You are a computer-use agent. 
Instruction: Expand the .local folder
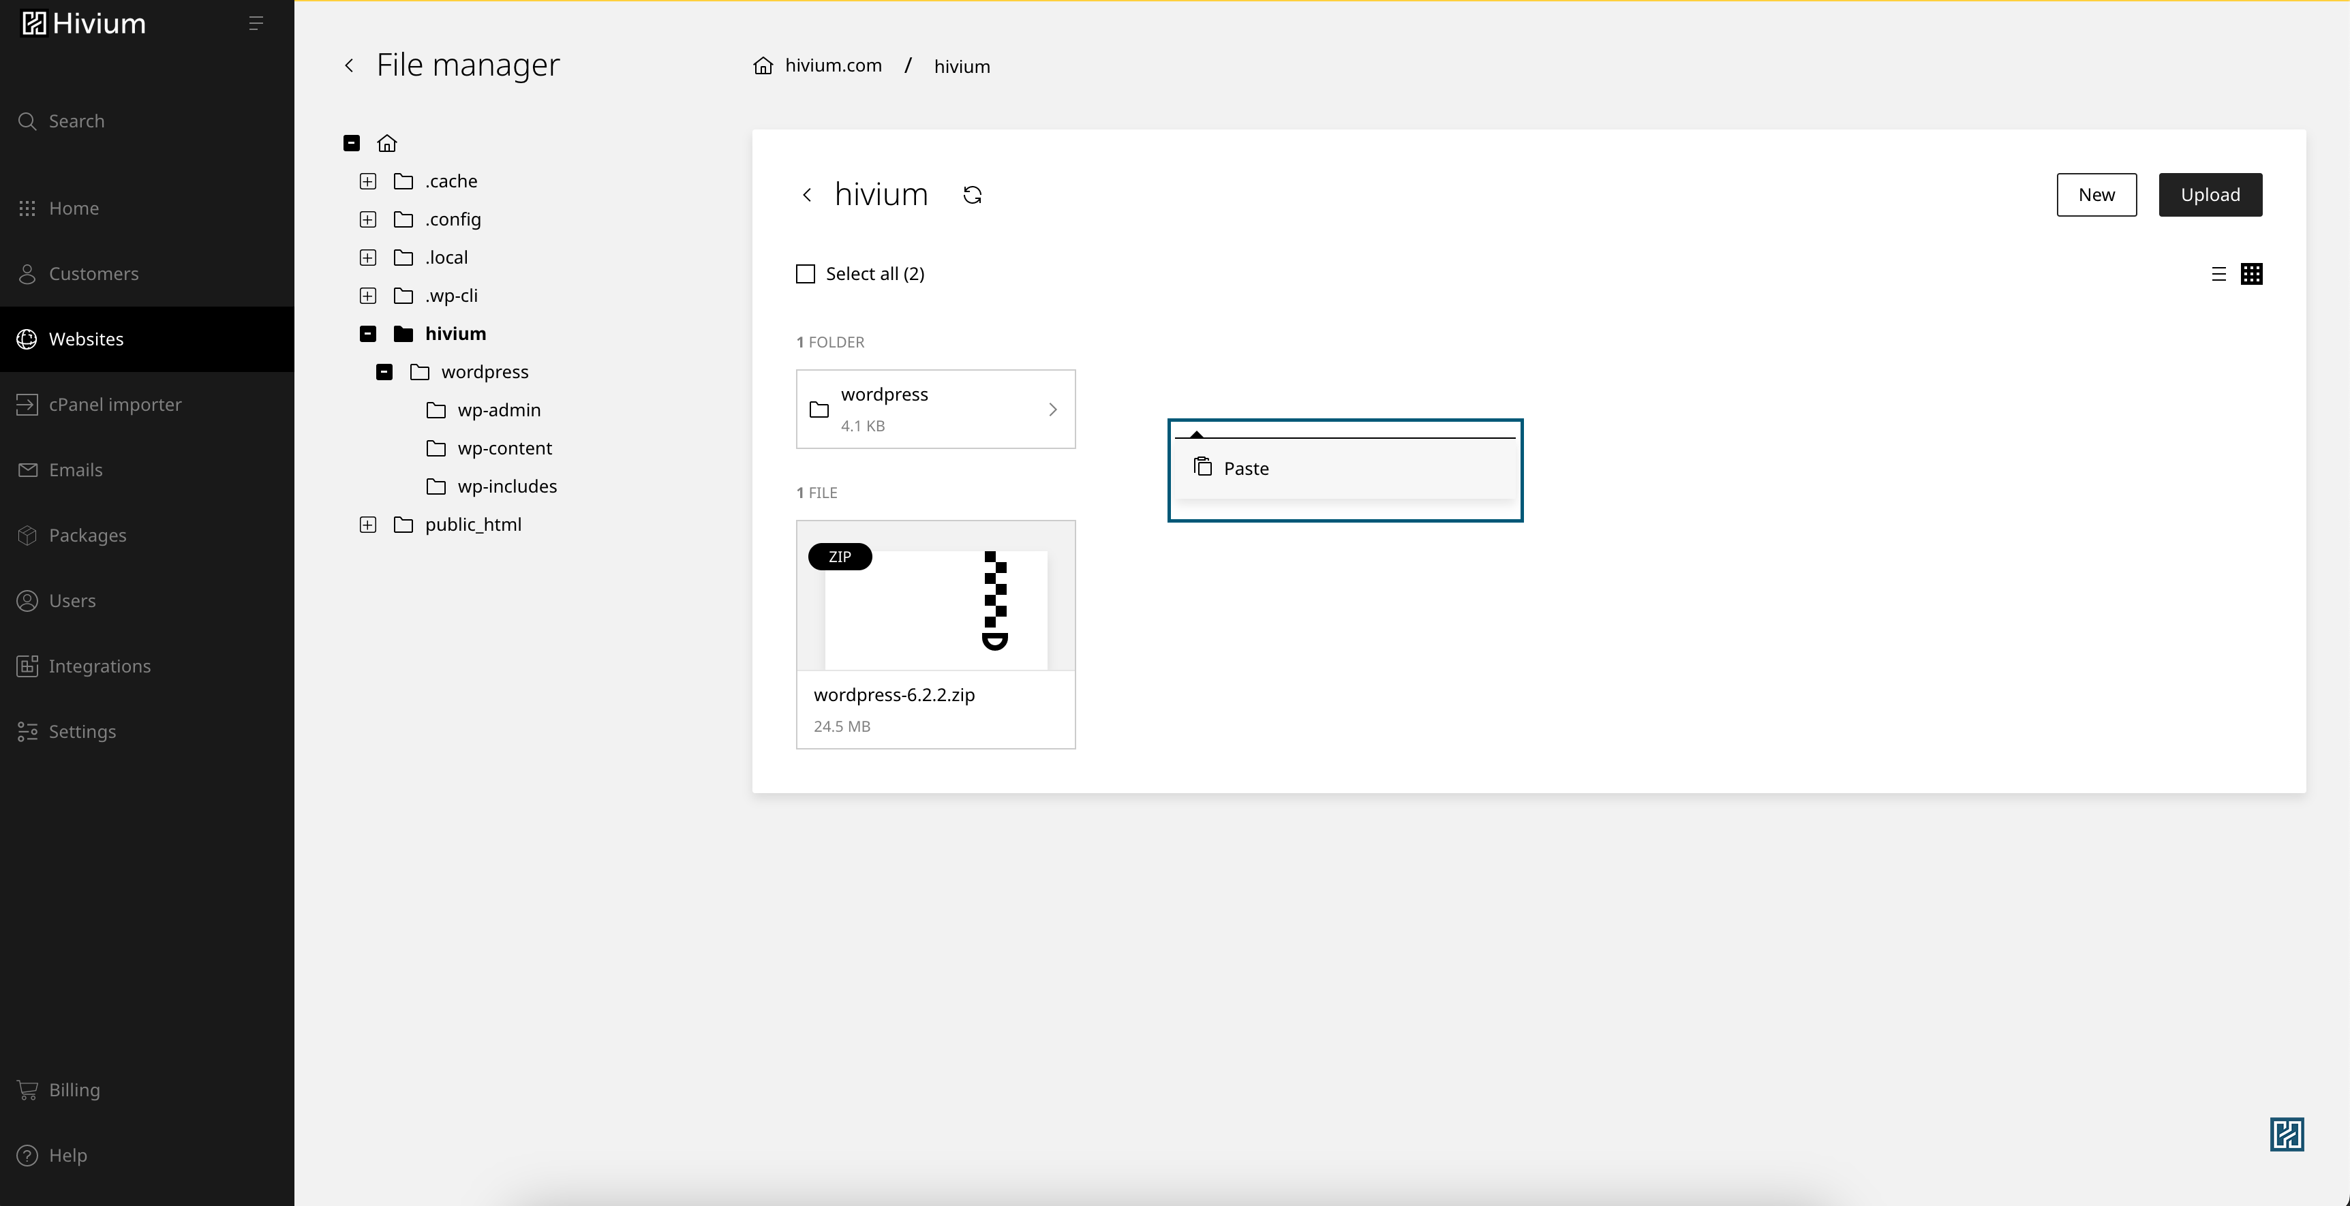tap(367, 258)
